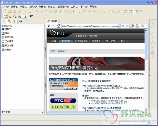Image resolution: width=158 pixels, height=126 pixels.
Task: Open the Pro/ENGINEER Wildfire 野火版 3.0 link
Action: [x=109, y=101]
